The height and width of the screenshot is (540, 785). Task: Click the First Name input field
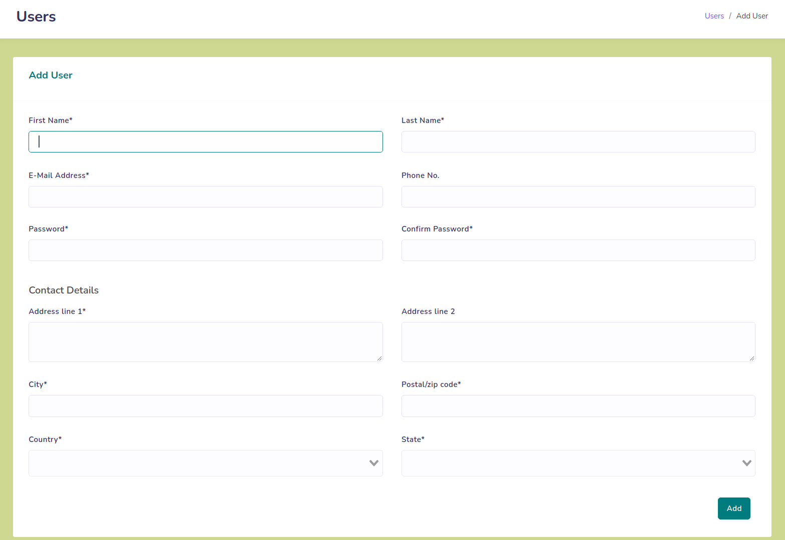point(205,142)
